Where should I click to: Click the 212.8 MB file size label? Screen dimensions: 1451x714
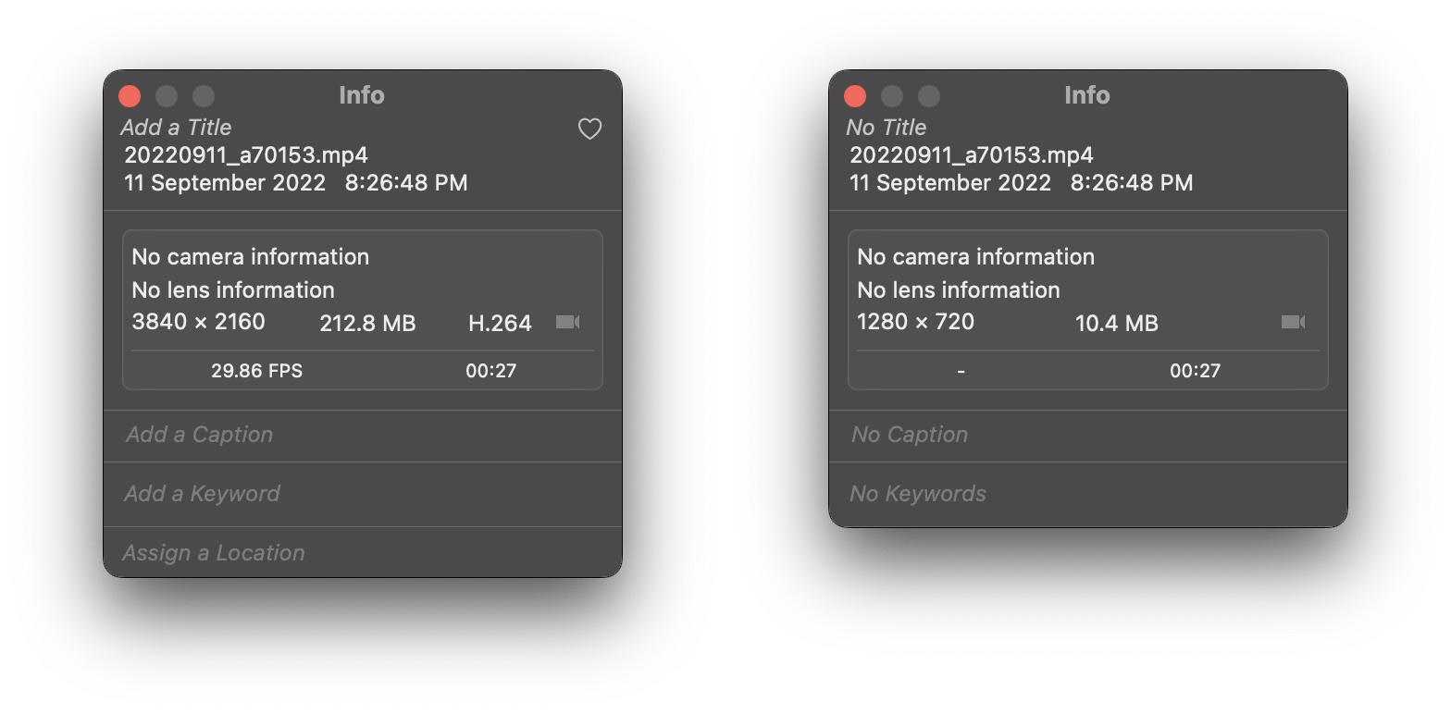click(x=368, y=324)
